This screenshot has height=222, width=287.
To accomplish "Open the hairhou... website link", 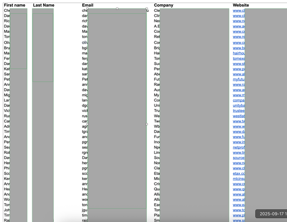I will point(239,53).
